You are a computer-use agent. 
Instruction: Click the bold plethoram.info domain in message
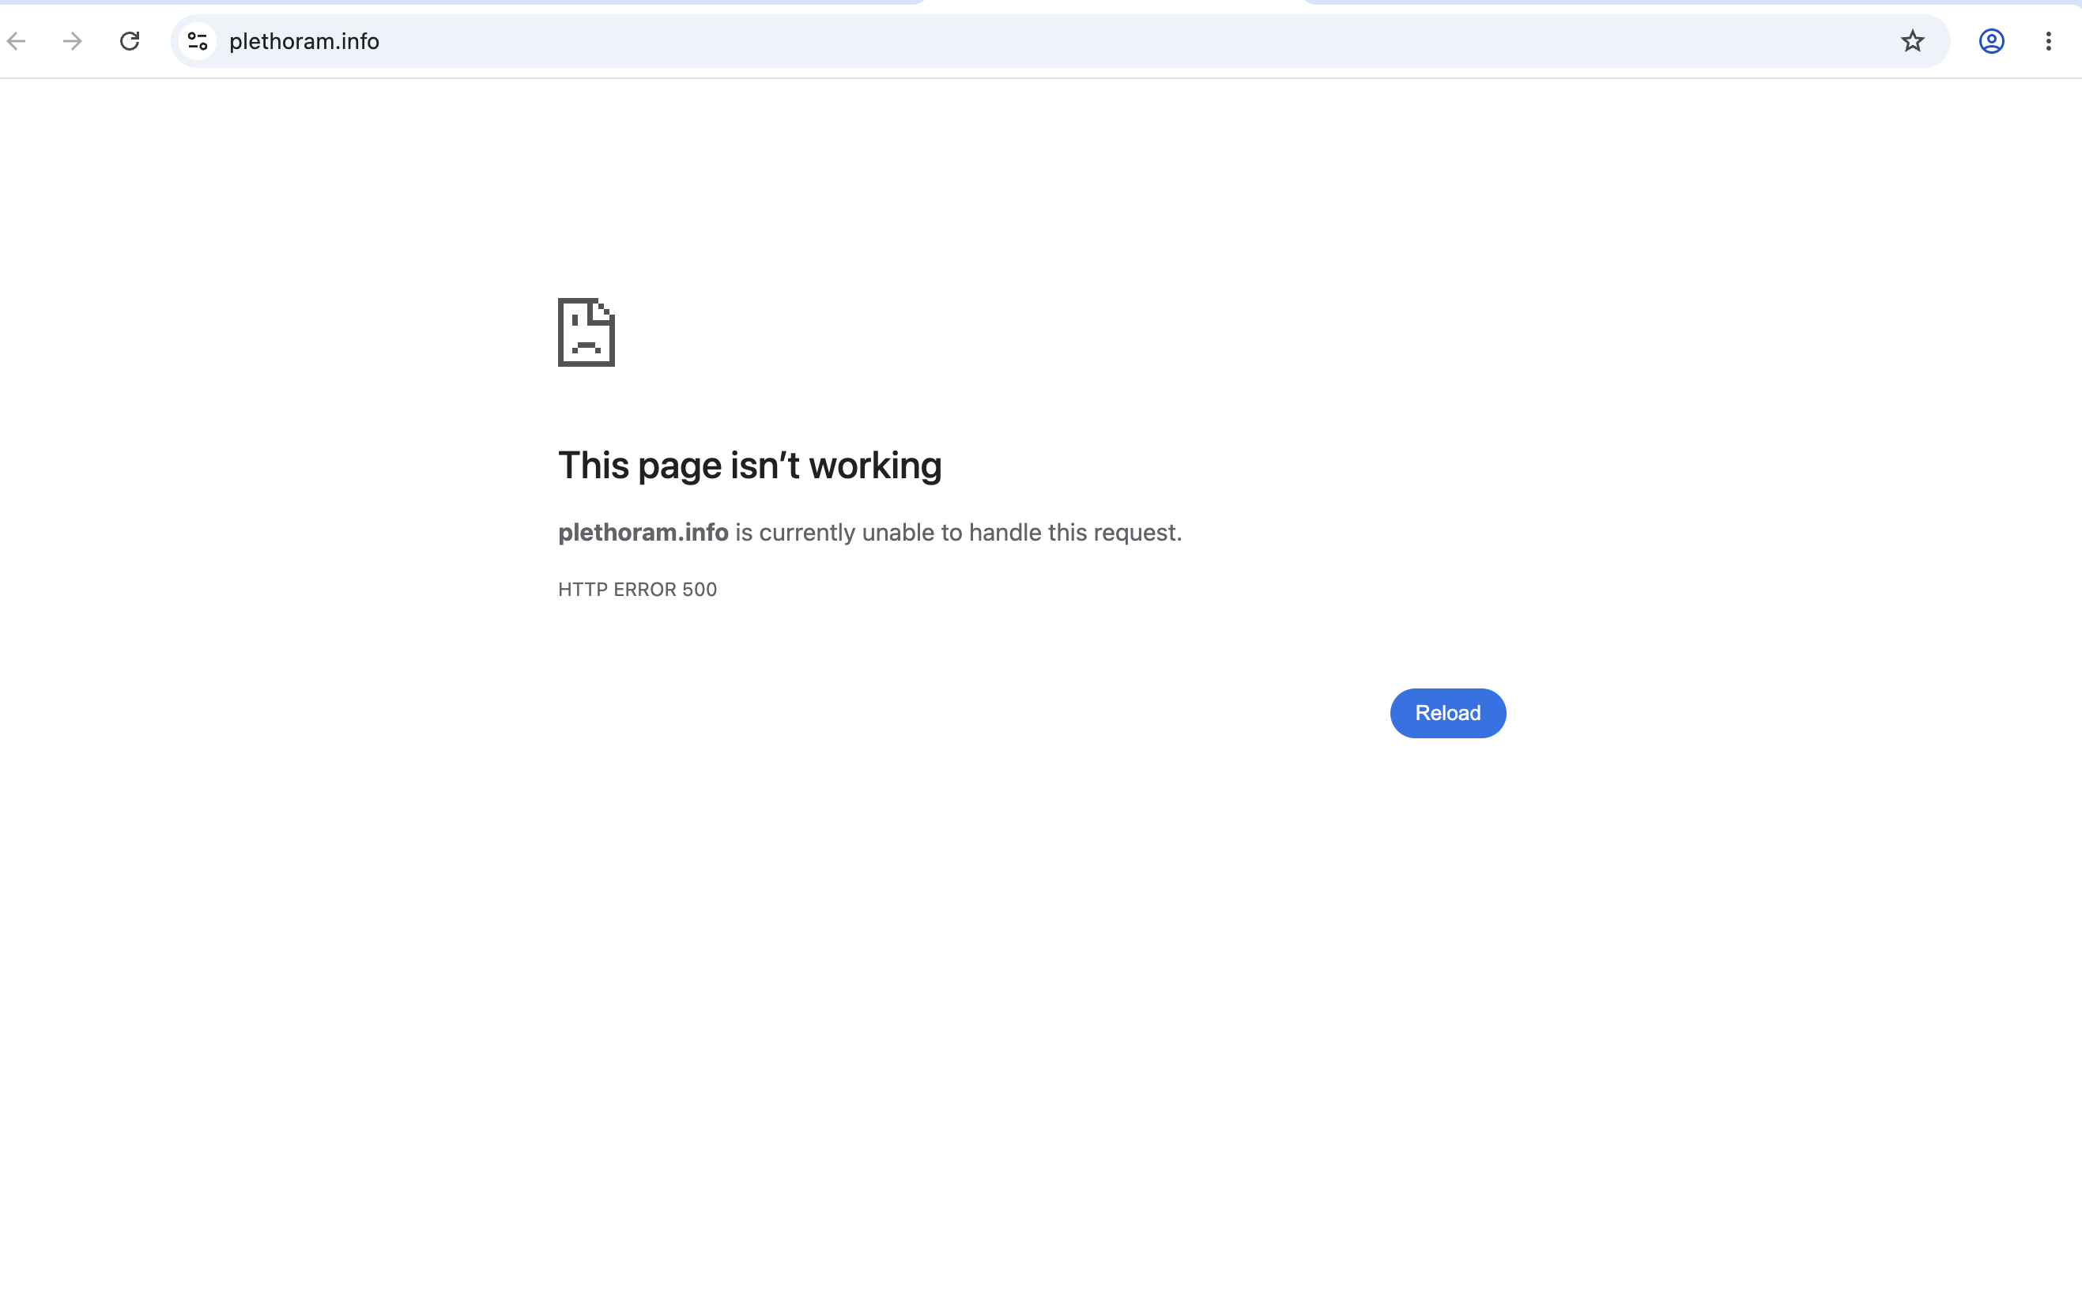[643, 533]
